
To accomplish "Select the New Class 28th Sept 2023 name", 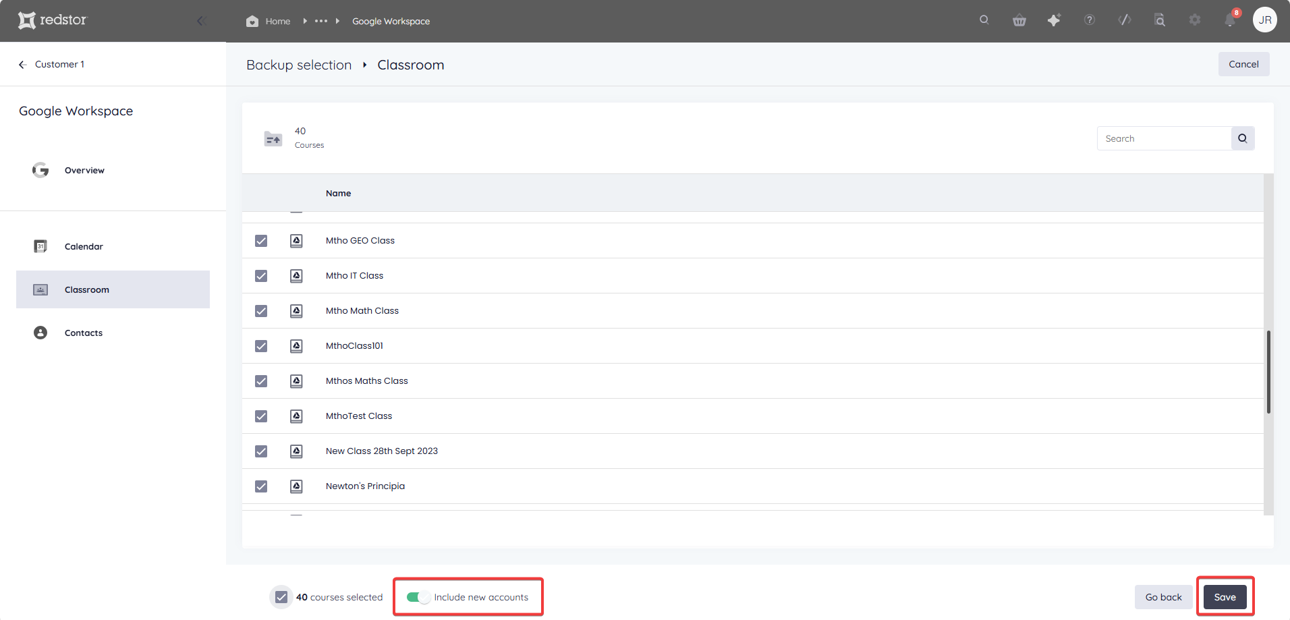I will [382, 451].
